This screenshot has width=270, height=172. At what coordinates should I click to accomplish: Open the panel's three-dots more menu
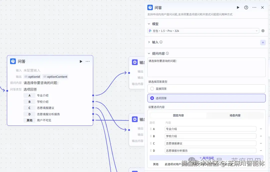(254, 7)
